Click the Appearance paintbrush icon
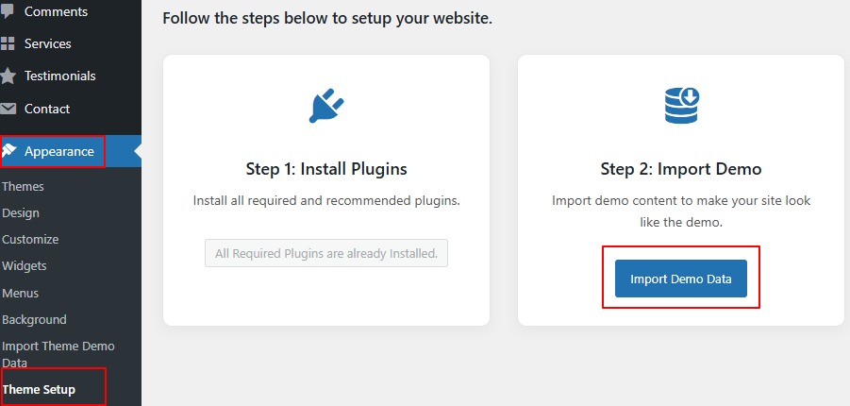850x406 pixels. [x=8, y=151]
